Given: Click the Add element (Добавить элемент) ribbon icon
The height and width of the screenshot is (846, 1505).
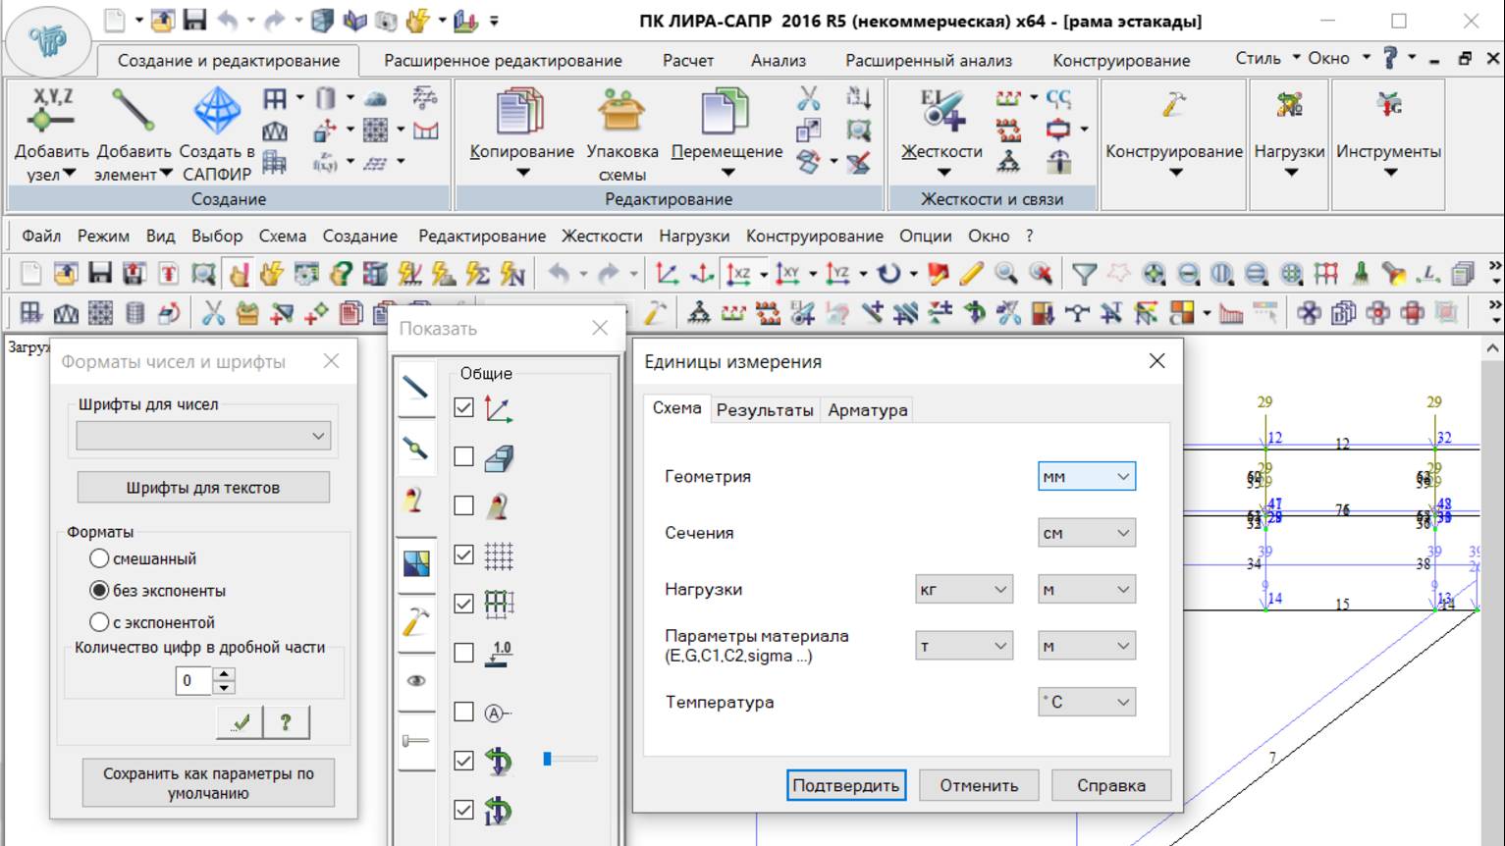Looking at the screenshot, I should click(133, 110).
